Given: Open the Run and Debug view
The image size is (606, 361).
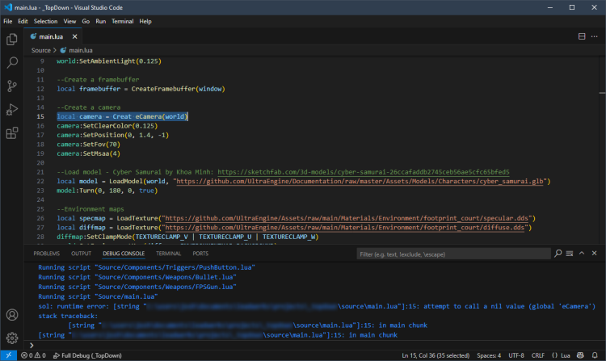Looking at the screenshot, I should pos(12,109).
